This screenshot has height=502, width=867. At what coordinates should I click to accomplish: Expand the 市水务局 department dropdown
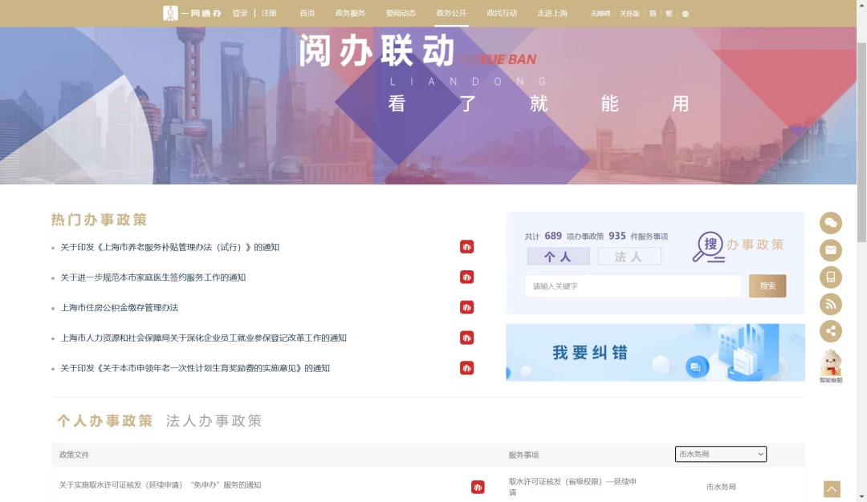[x=720, y=454]
